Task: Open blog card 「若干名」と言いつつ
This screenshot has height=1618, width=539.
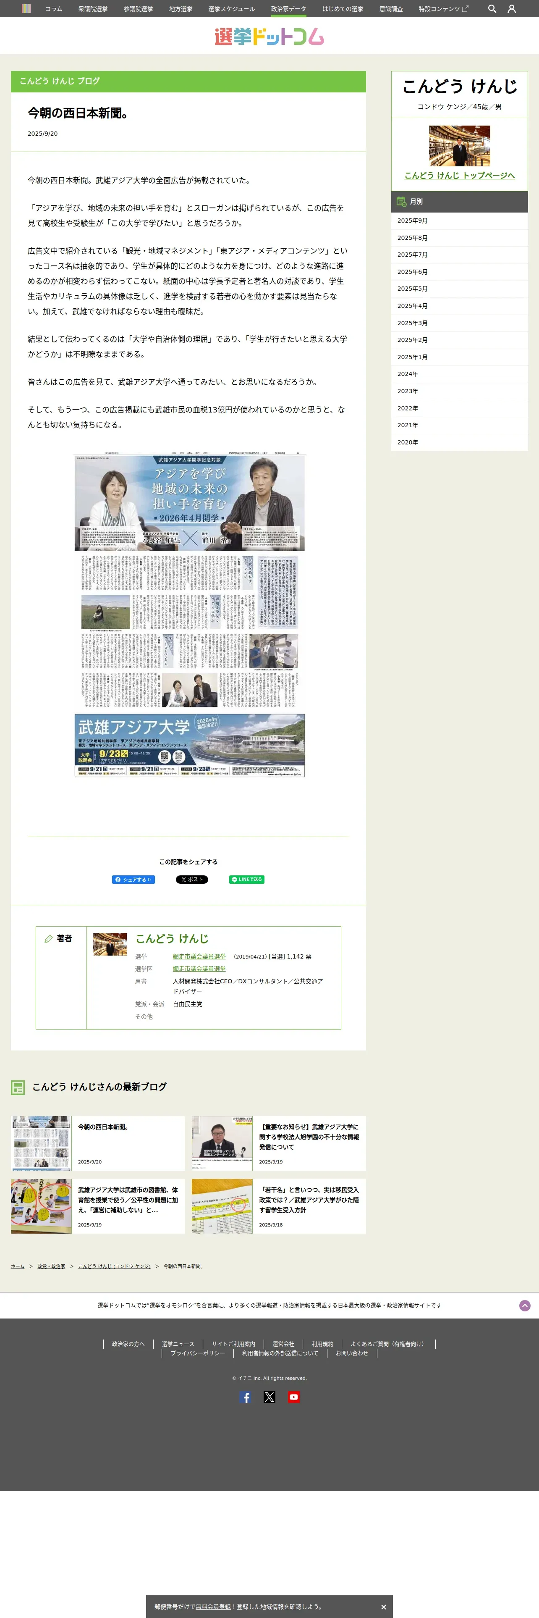Action: click(279, 1206)
